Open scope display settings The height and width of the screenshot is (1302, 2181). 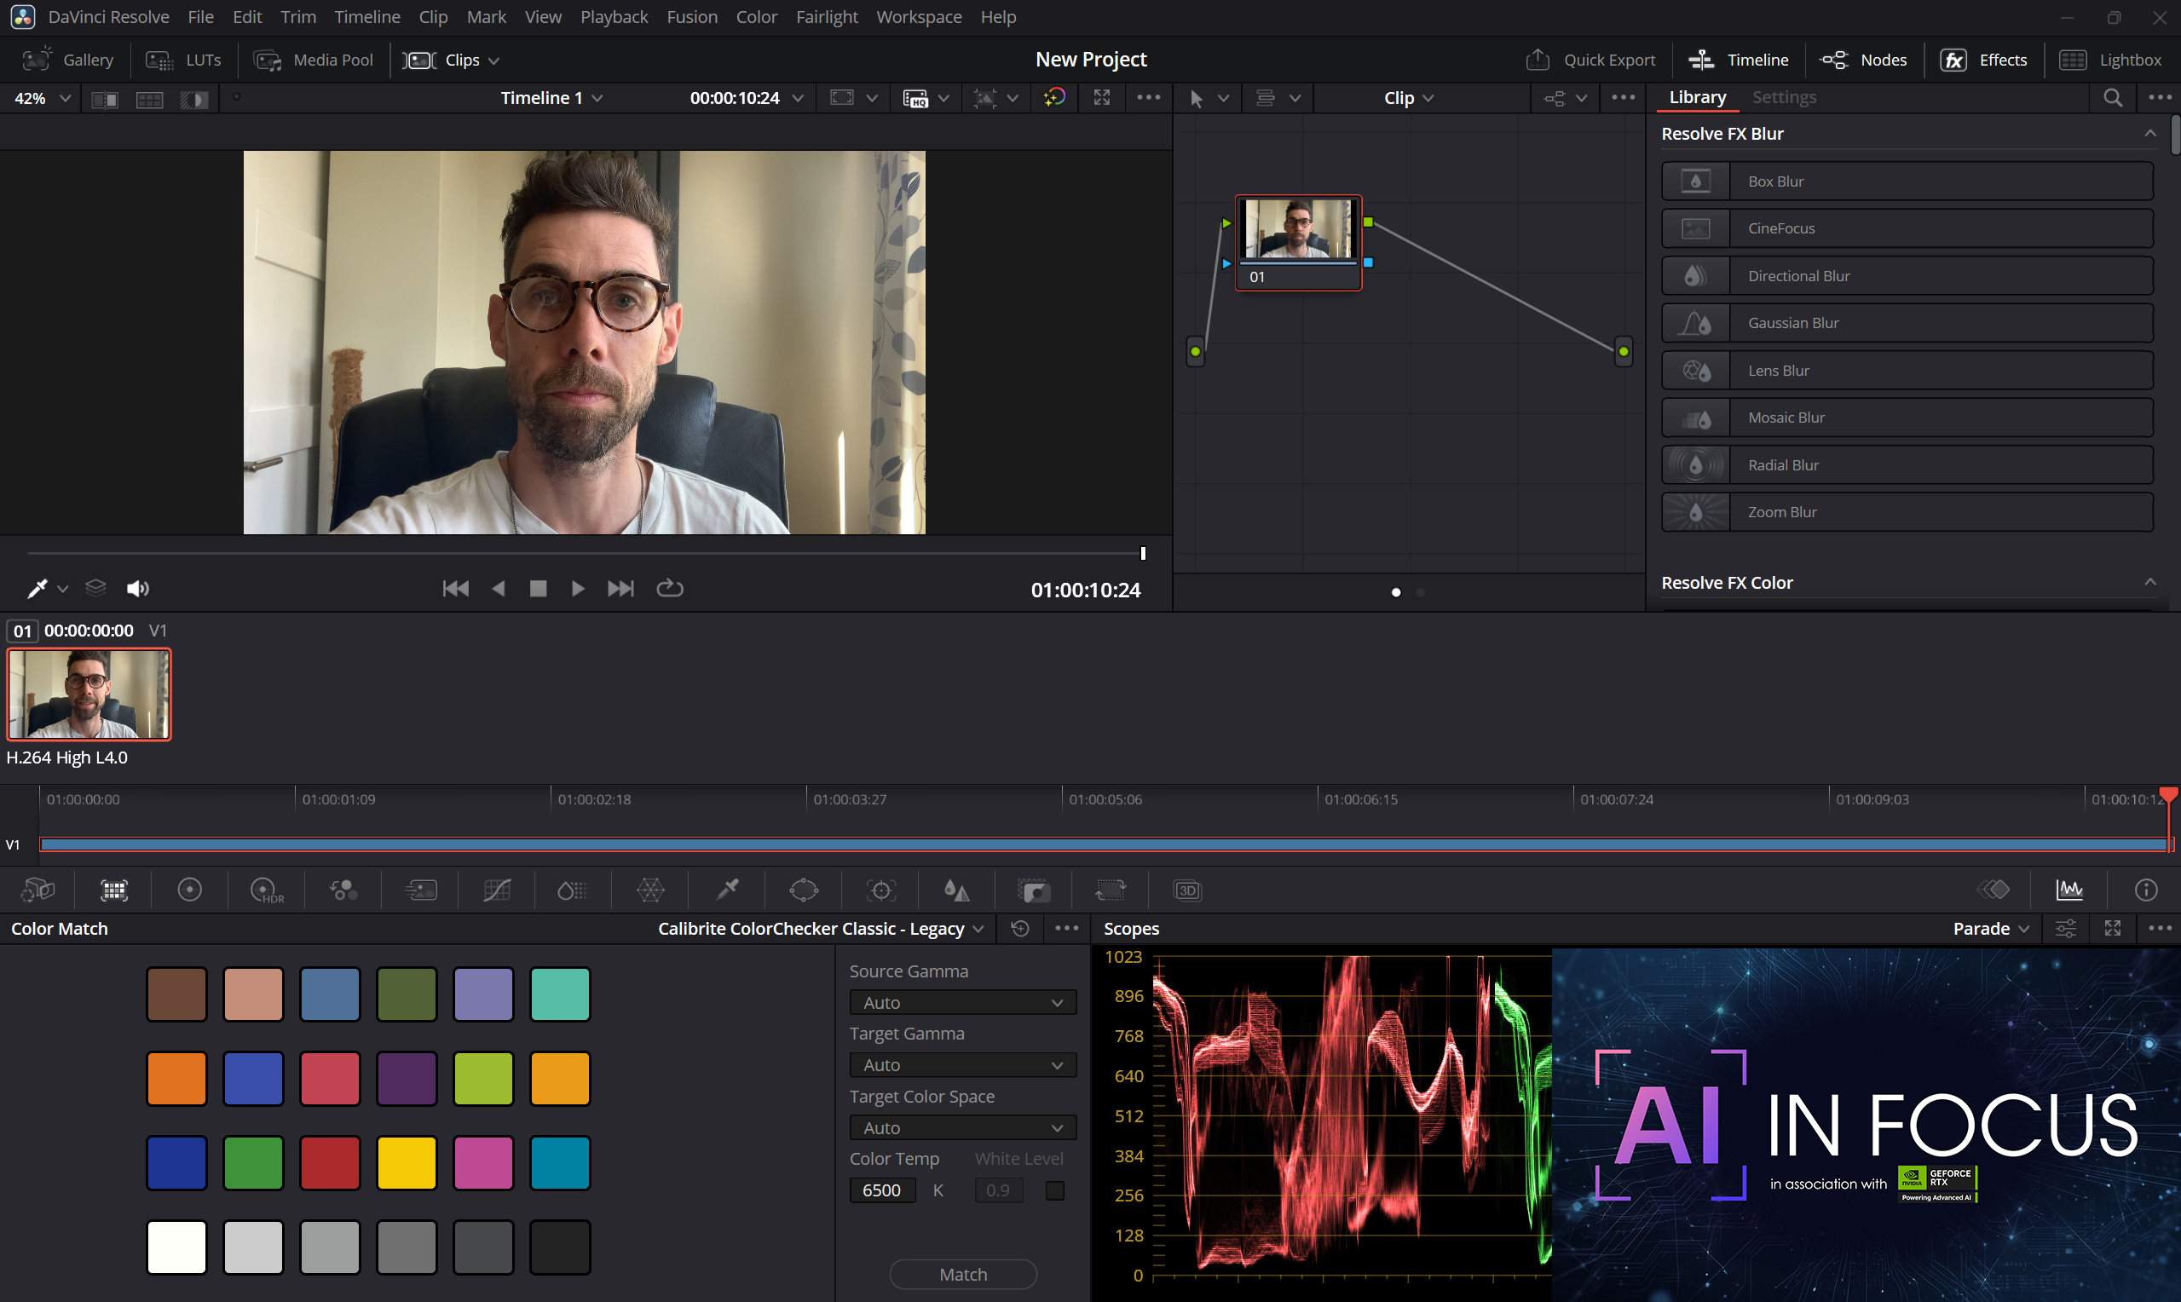tap(2066, 928)
